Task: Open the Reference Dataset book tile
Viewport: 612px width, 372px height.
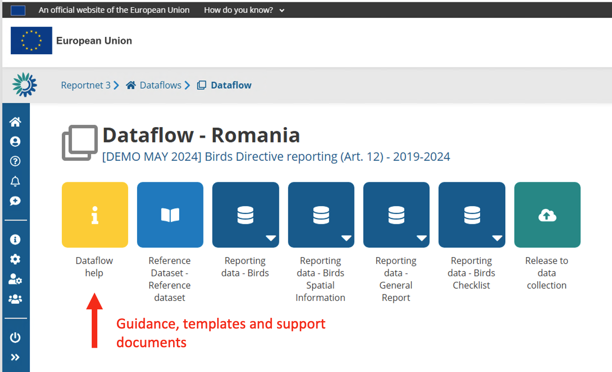Action: pyautogui.click(x=170, y=215)
